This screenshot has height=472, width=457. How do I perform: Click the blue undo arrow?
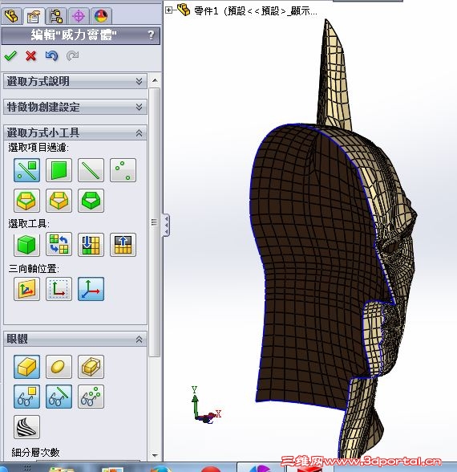point(51,55)
